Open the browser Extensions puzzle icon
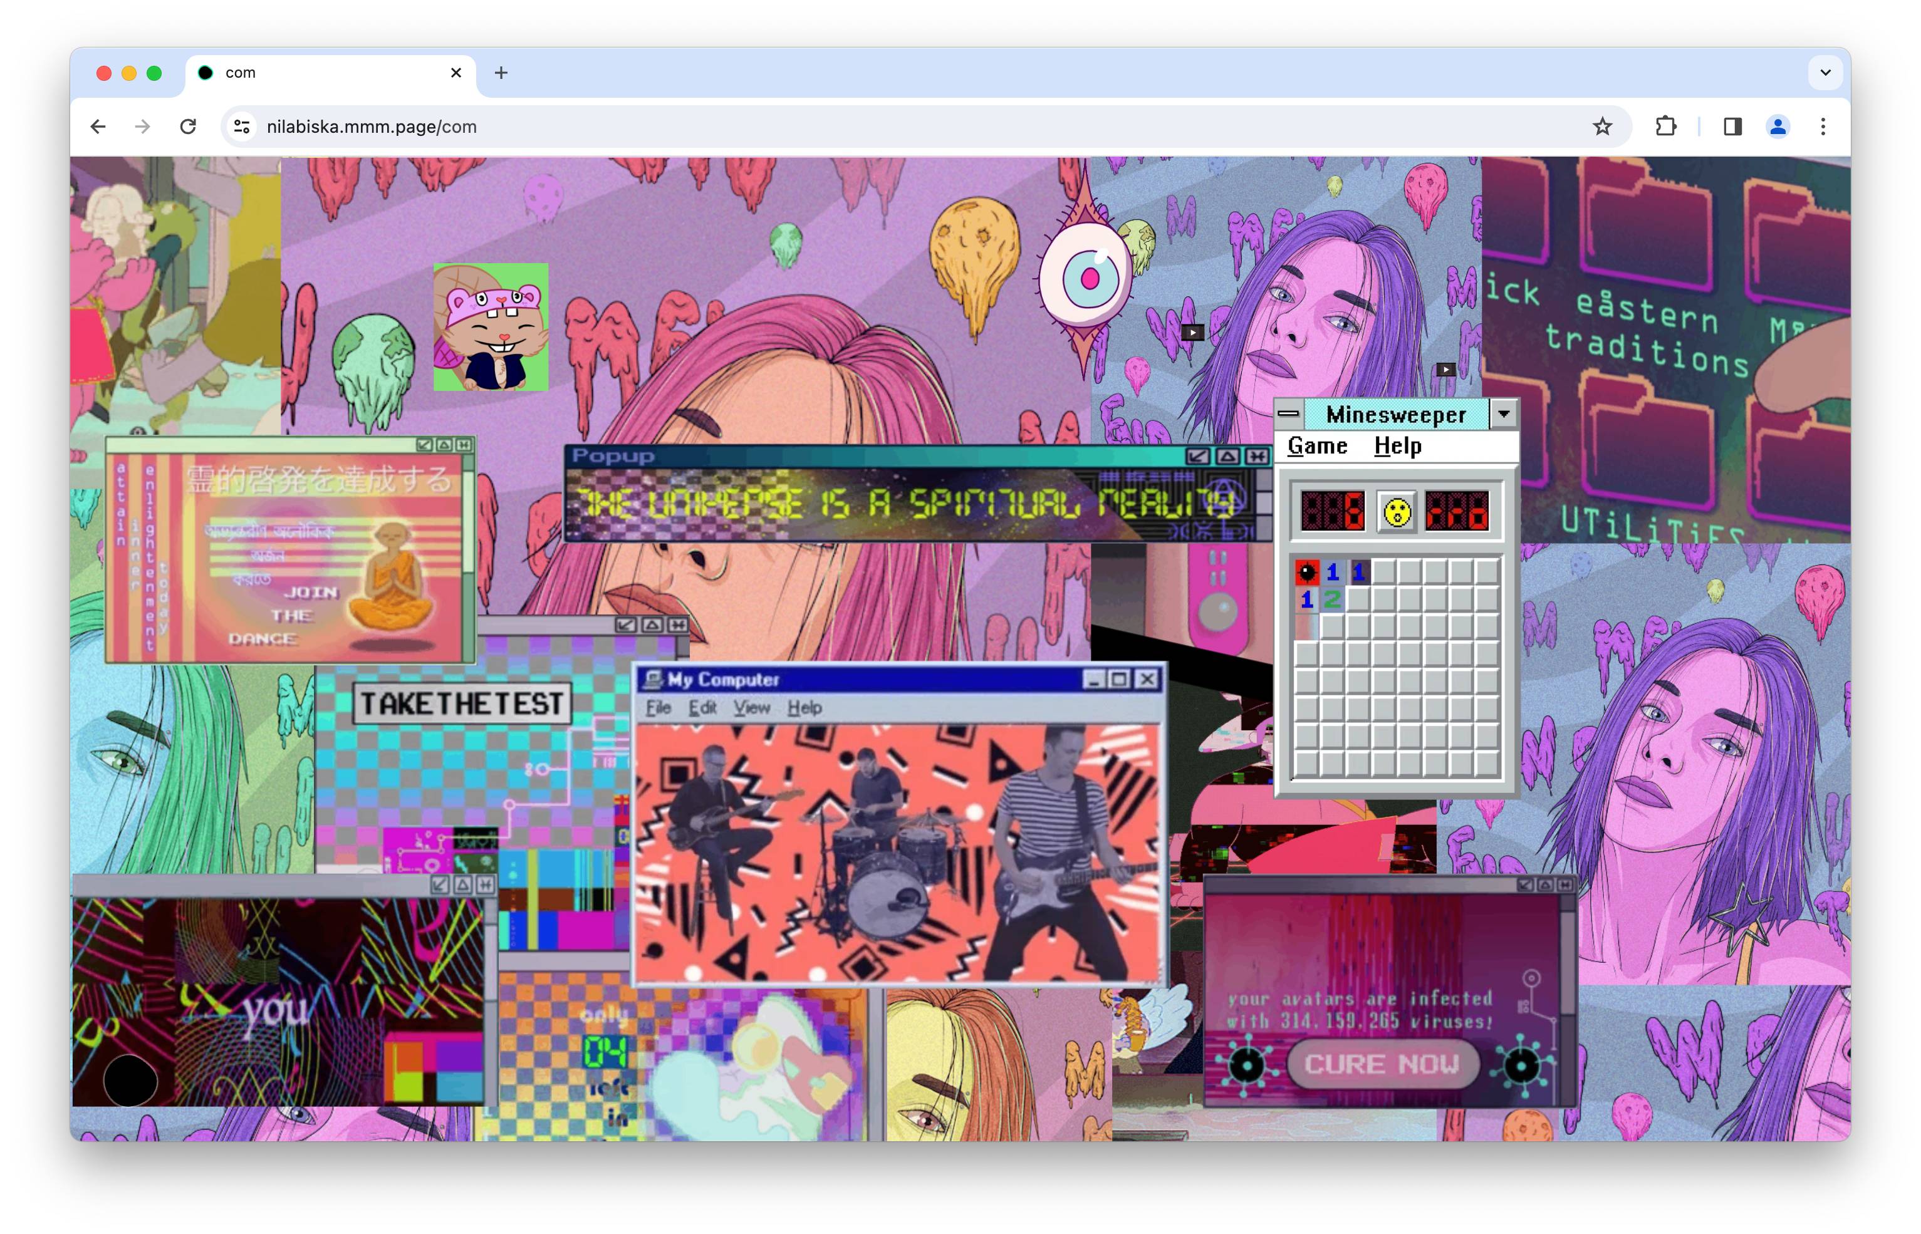1921x1234 pixels. pyautogui.click(x=1665, y=127)
